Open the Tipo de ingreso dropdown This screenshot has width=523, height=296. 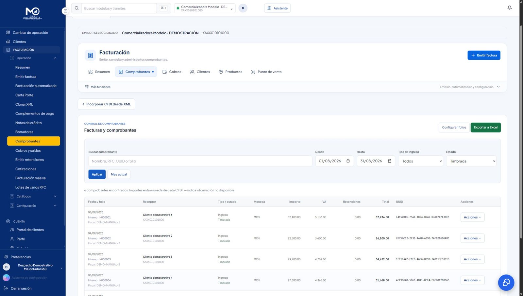(420, 161)
